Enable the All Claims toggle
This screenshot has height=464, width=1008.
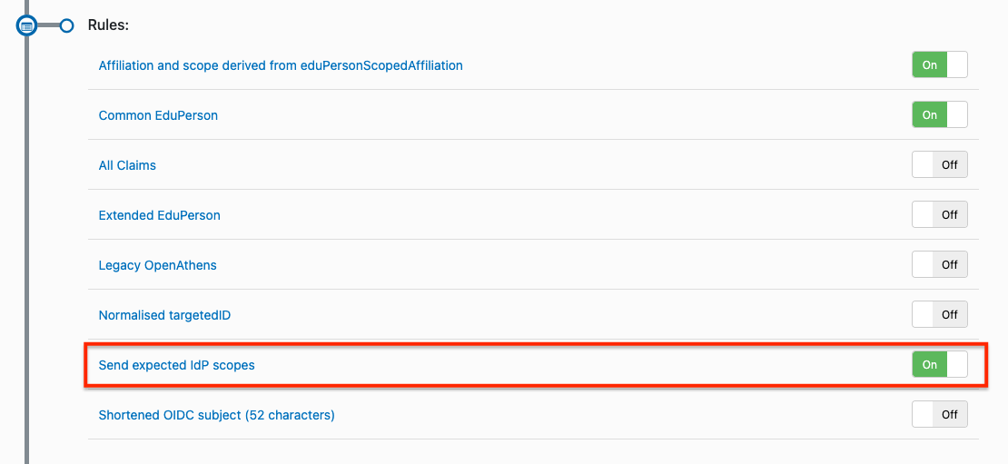click(940, 165)
